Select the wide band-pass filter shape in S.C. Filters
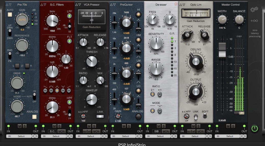The image size is (265, 146). [51, 91]
